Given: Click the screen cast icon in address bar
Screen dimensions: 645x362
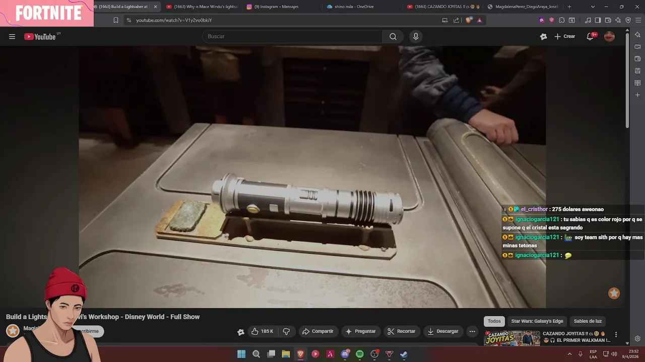Looking at the screenshot, I should [444, 20].
